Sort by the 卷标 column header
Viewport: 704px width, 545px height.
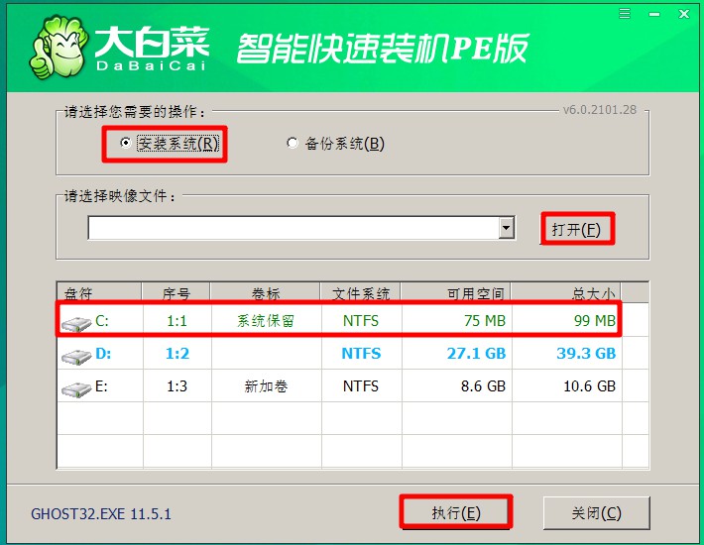pos(266,293)
